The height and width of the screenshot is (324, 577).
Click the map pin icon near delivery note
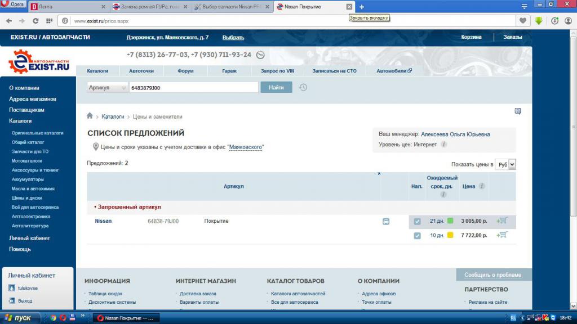(96, 147)
